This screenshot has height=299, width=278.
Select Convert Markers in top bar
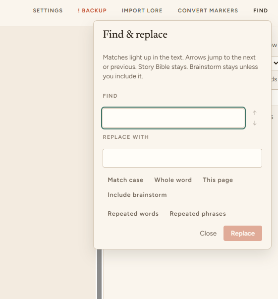[x=208, y=10]
